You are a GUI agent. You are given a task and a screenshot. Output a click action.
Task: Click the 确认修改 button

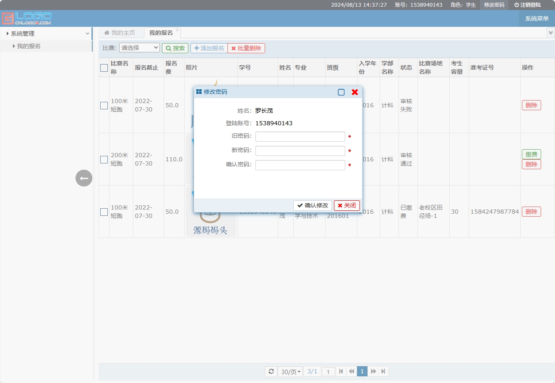pyautogui.click(x=313, y=205)
